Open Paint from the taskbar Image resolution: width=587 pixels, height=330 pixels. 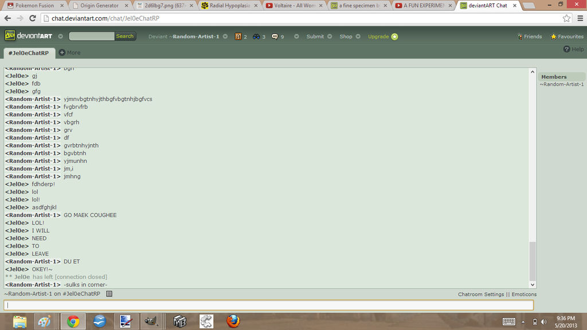point(45,321)
